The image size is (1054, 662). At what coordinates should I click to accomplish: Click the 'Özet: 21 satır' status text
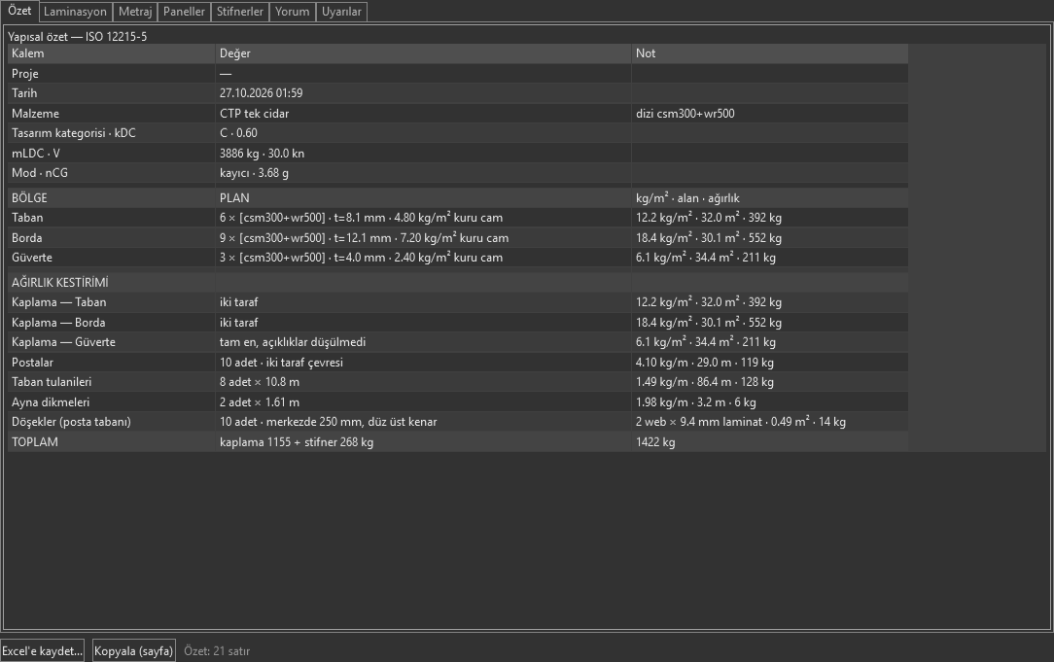[x=217, y=651]
